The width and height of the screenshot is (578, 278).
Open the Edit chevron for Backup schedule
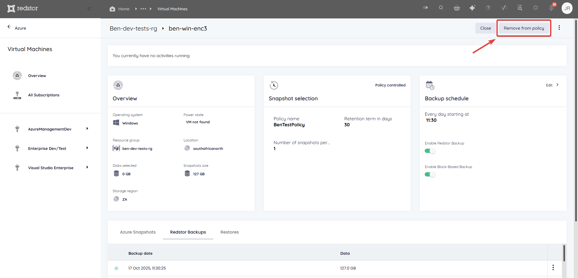(557, 85)
